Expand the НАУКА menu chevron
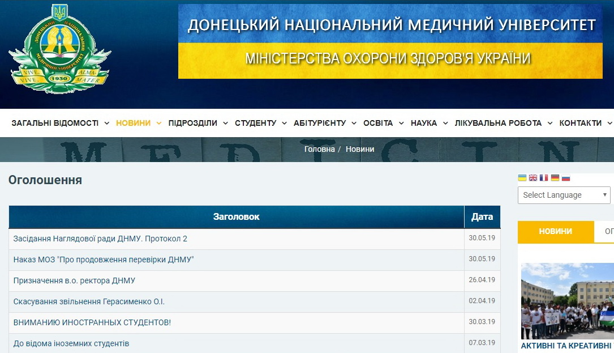Viewport: 614px width, 353px height. point(445,123)
